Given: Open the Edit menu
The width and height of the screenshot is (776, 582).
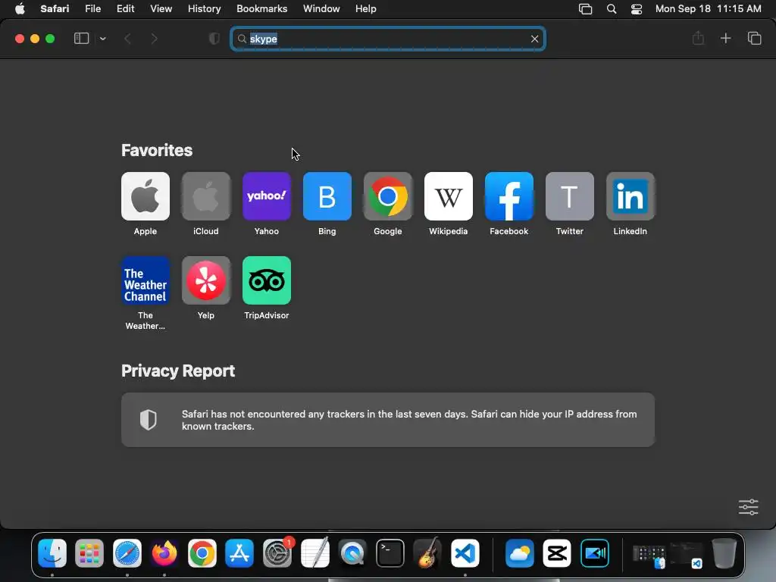Looking at the screenshot, I should (x=125, y=9).
